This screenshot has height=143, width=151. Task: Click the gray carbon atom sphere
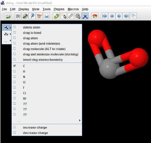(108, 69)
